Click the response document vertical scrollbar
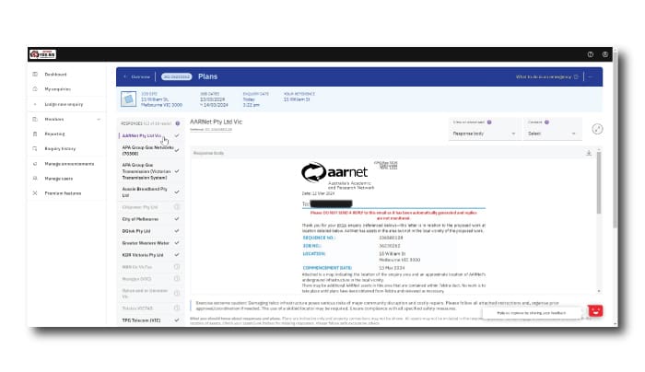This screenshot has height=372, width=645. point(599,212)
